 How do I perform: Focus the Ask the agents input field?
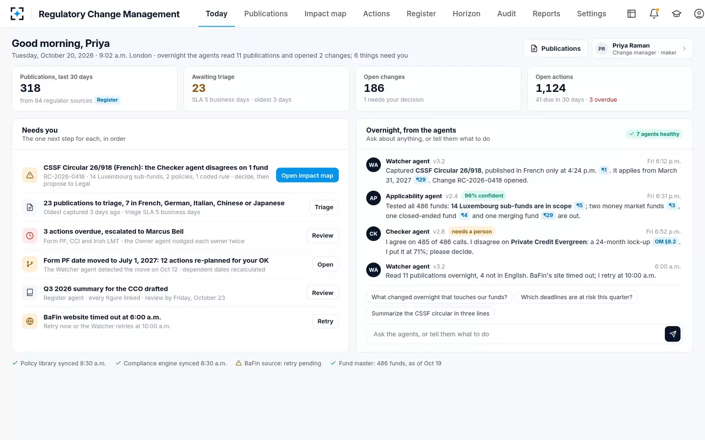(x=515, y=334)
